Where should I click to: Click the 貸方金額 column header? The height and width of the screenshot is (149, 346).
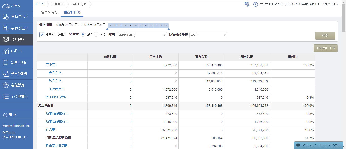coord(201,57)
